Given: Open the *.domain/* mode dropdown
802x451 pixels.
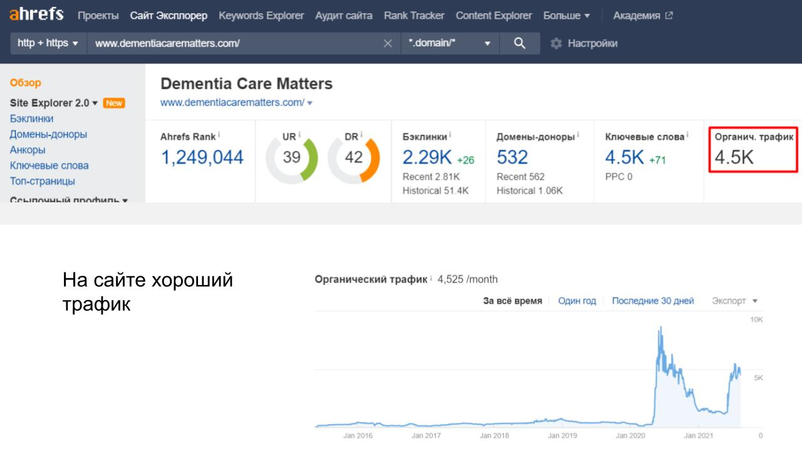Looking at the screenshot, I should pos(450,43).
